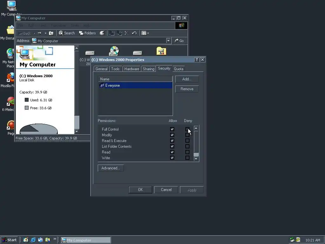Screen dimensions: 325x244
Task: Check Deny for Write
Action: pos(187,158)
